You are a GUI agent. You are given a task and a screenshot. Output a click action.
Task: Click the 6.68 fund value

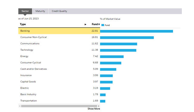coord(95,63)
